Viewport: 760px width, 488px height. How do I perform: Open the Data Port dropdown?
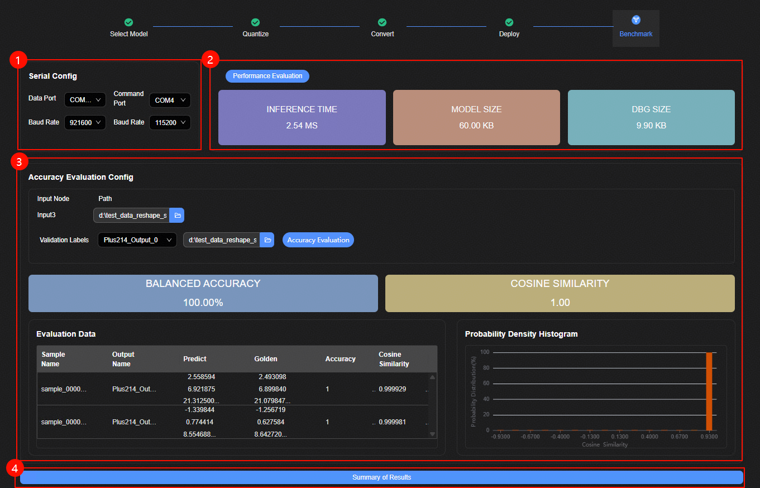(x=85, y=100)
